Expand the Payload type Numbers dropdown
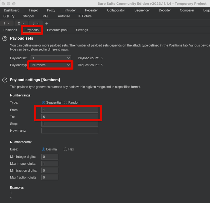This screenshot has width=210, height=203. [51, 65]
